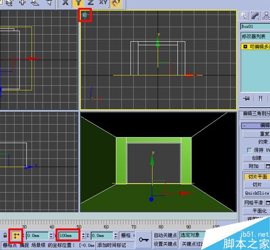Click the Box01 object name field
270x250 pixels.
pyautogui.click(x=255, y=26)
